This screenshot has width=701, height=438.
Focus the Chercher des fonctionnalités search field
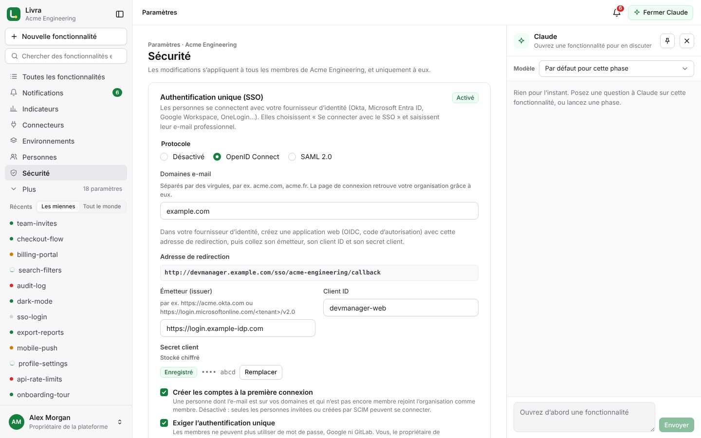[66, 56]
